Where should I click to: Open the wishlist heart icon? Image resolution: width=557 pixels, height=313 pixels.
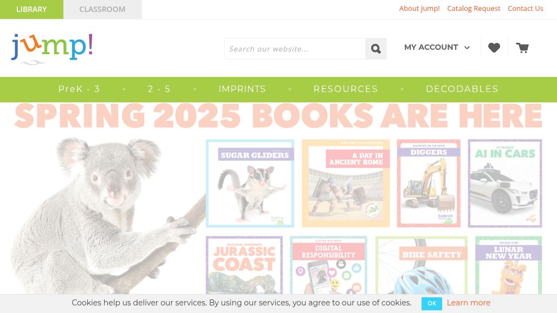(x=494, y=48)
